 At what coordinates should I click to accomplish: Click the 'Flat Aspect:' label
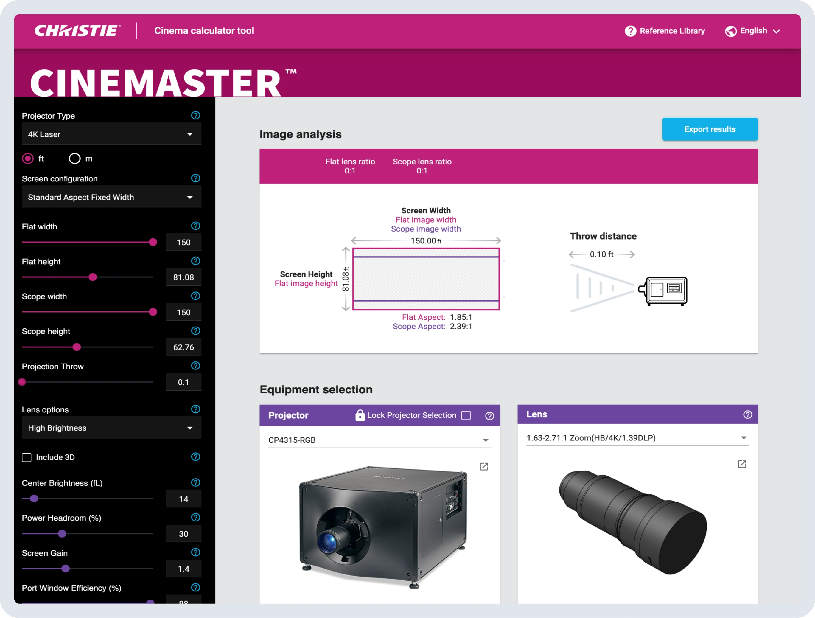(x=423, y=317)
